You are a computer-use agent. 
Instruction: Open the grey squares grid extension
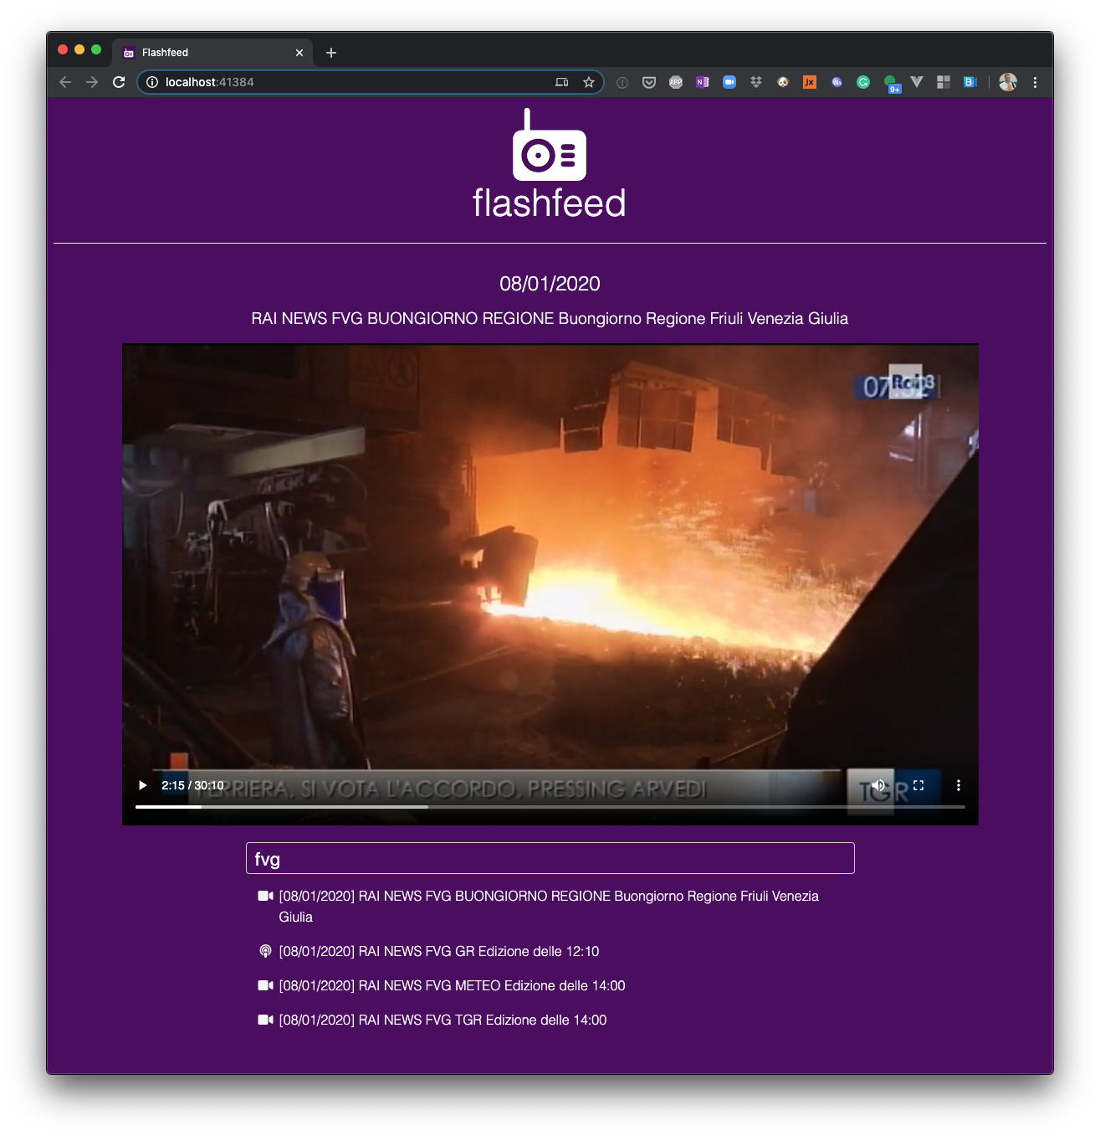(x=944, y=82)
